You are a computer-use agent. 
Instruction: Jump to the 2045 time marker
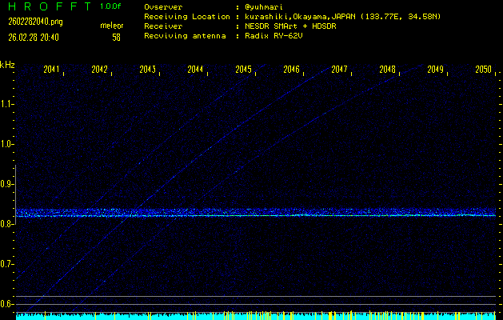(243, 70)
